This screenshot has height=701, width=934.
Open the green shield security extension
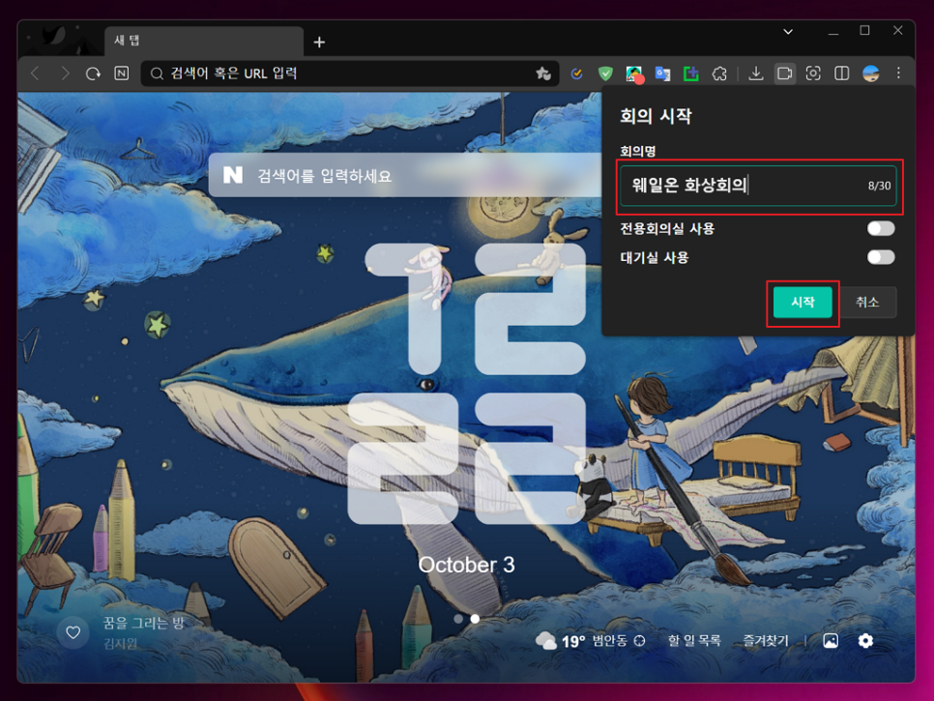(x=605, y=73)
